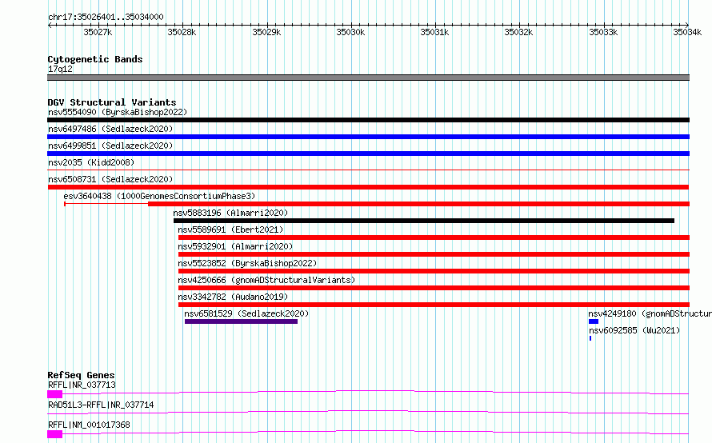The image size is (712, 443).
Task: Select the red nsv5932901 variant bar
Action: tap(434, 254)
